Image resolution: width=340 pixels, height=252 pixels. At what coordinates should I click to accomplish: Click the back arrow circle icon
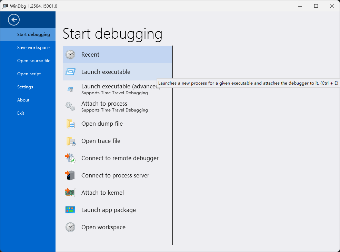click(x=14, y=20)
